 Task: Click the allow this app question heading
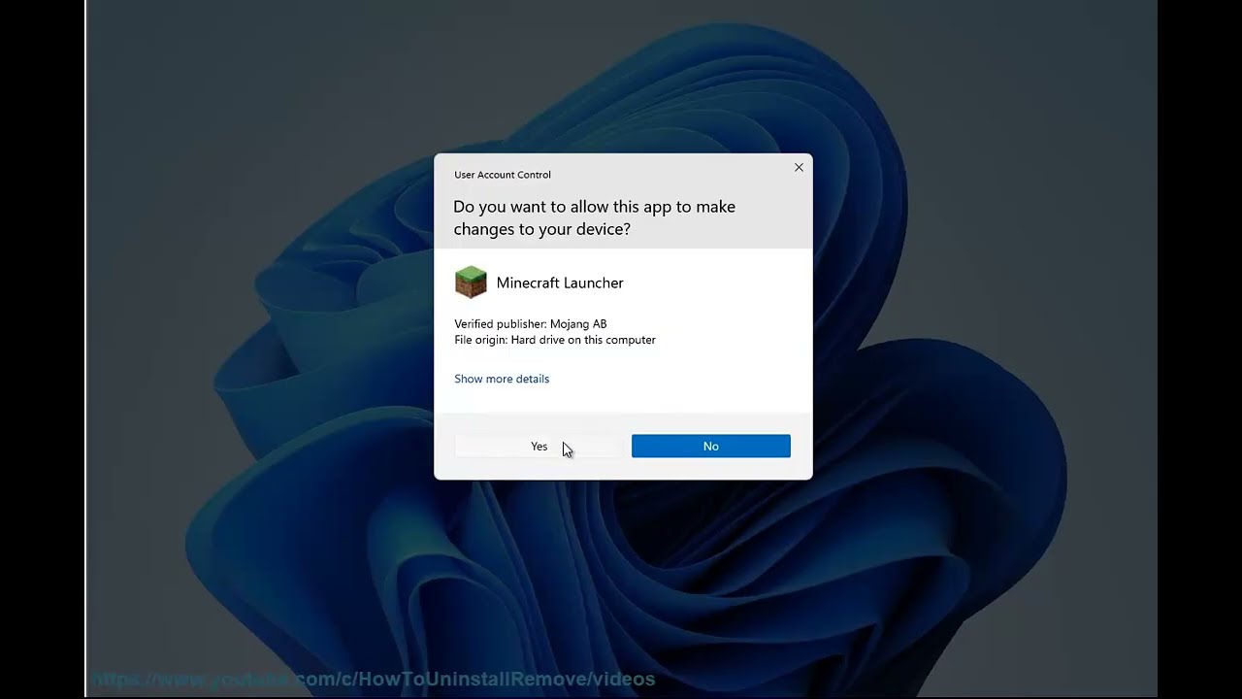[594, 217]
